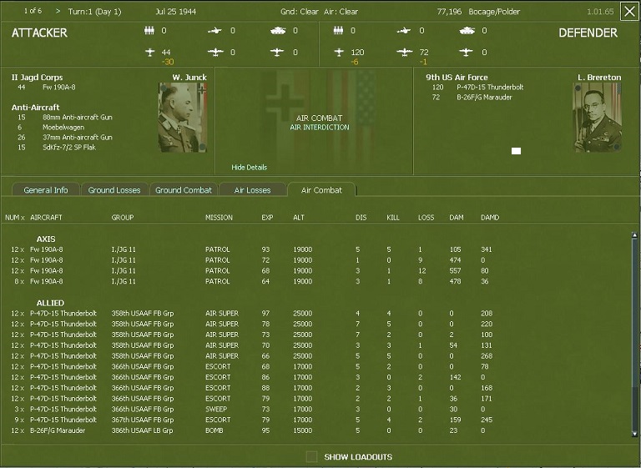Click W. Junck commander portrait
This screenshot has height=468, width=641.
coord(182,118)
